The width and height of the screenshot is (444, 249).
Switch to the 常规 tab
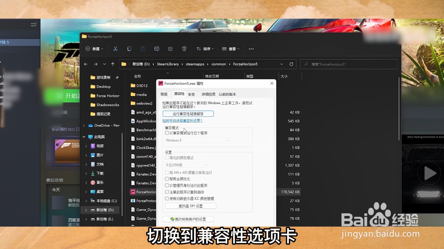(x=164, y=94)
